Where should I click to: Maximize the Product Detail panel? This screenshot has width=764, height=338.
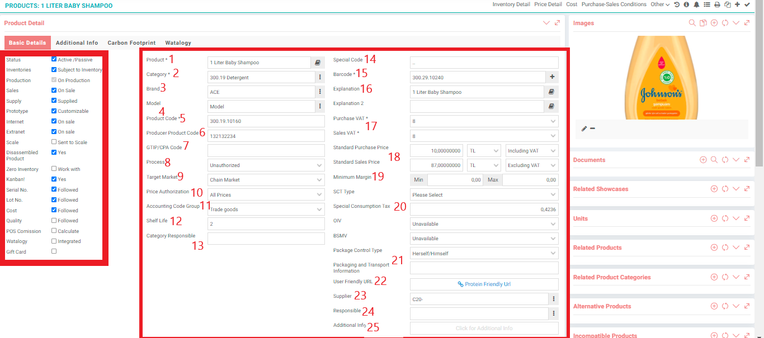(x=558, y=23)
